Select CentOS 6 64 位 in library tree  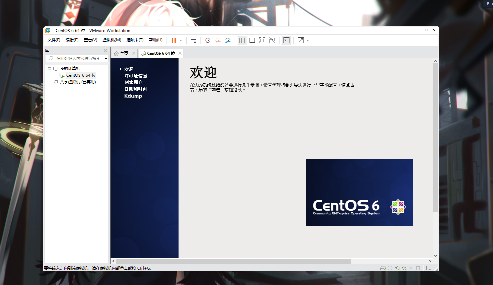pos(81,75)
